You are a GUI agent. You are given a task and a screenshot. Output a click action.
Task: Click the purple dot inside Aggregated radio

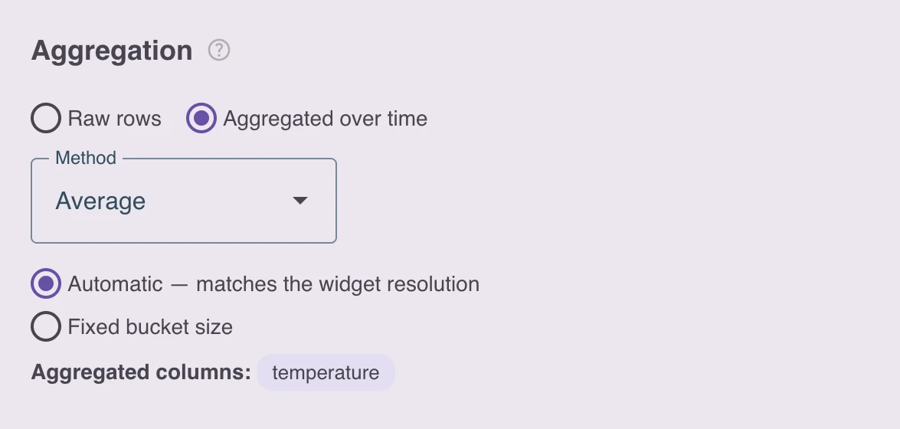[201, 118]
